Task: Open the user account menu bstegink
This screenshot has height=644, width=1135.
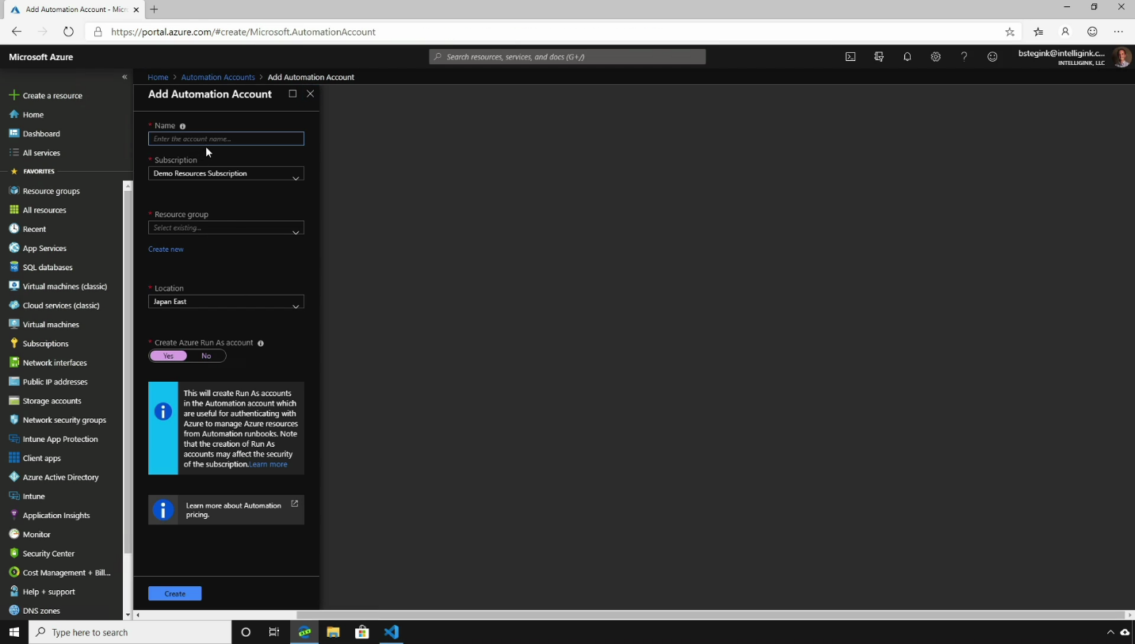Action: tap(1074, 57)
